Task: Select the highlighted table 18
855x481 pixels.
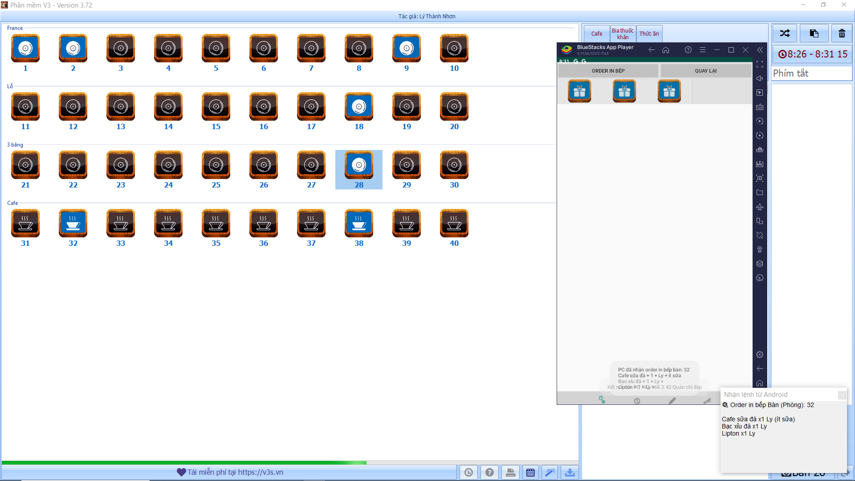Action: coord(358,106)
